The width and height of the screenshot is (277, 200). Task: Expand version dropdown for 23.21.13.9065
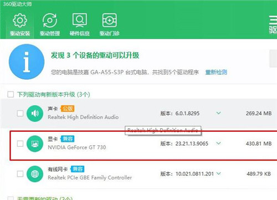coord(219,143)
